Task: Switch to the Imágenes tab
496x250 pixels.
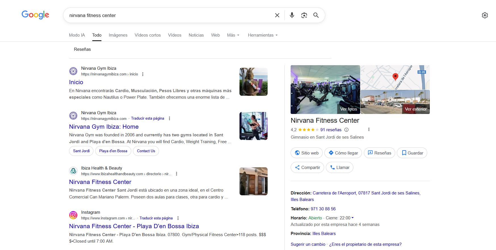Action: pos(118,35)
